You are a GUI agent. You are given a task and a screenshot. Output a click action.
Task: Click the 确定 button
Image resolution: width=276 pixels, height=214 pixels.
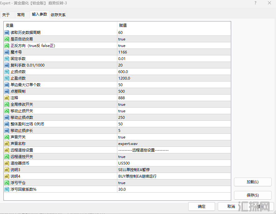pyautogui.click(x=201, y=207)
